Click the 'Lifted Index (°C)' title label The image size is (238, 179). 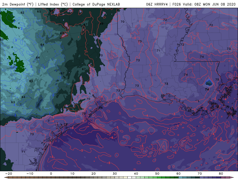53,4
